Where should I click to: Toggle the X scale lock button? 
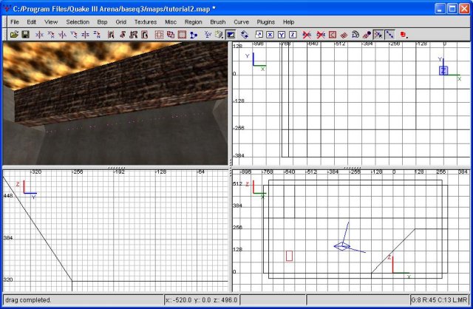[x=270, y=35]
